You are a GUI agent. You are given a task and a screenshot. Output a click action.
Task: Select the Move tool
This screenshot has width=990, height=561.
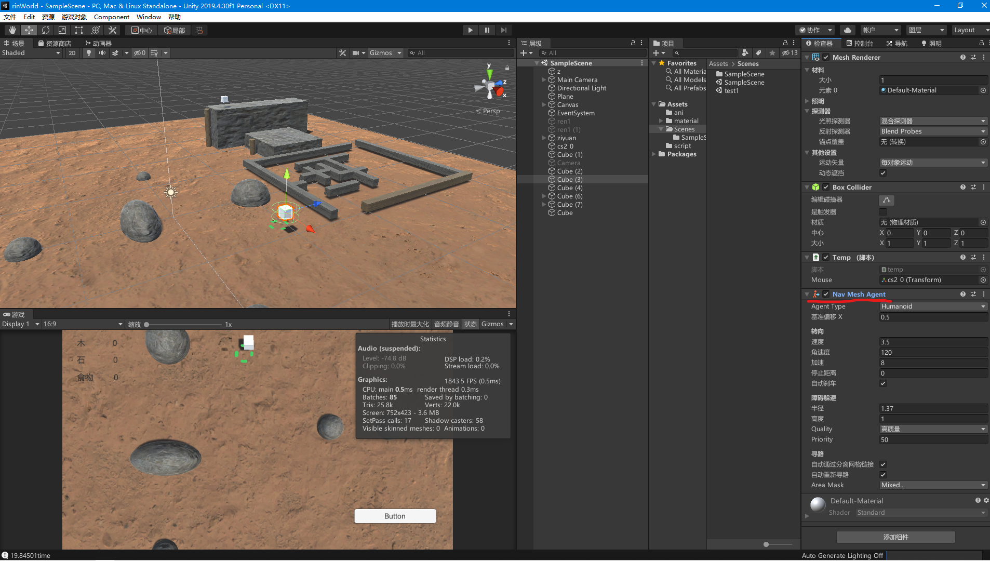click(29, 30)
